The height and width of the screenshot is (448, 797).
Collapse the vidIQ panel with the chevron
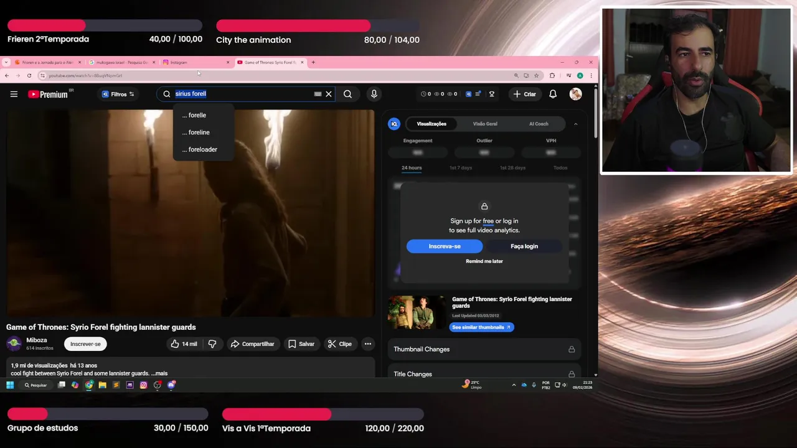[x=575, y=124]
